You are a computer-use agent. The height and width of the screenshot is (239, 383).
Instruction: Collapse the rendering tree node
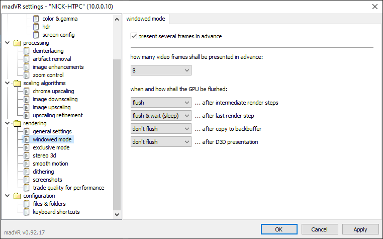point(7,123)
